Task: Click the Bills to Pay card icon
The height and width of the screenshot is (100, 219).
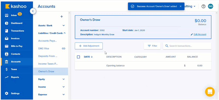Action: click(7, 46)
